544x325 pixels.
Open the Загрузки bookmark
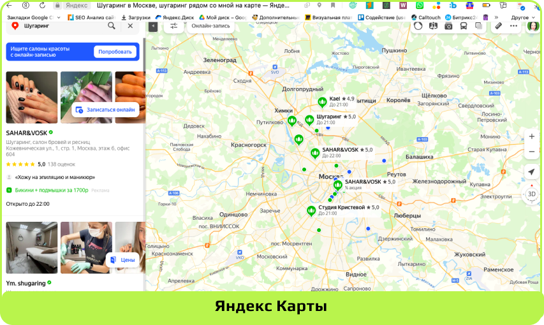[x=136, y=17]
